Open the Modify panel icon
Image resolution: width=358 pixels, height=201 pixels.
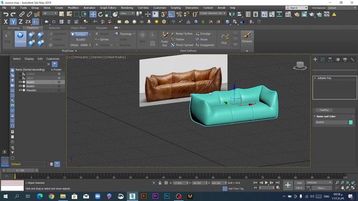tap(323, 59)
